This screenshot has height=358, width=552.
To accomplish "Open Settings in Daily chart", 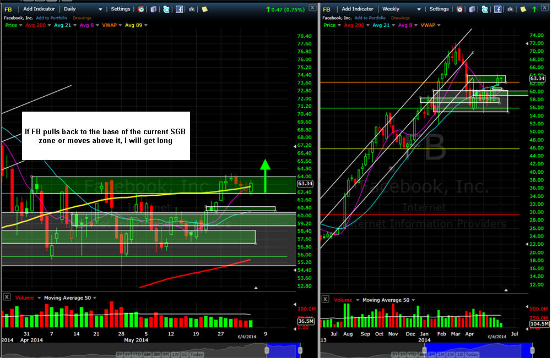I will pos(121,9).
